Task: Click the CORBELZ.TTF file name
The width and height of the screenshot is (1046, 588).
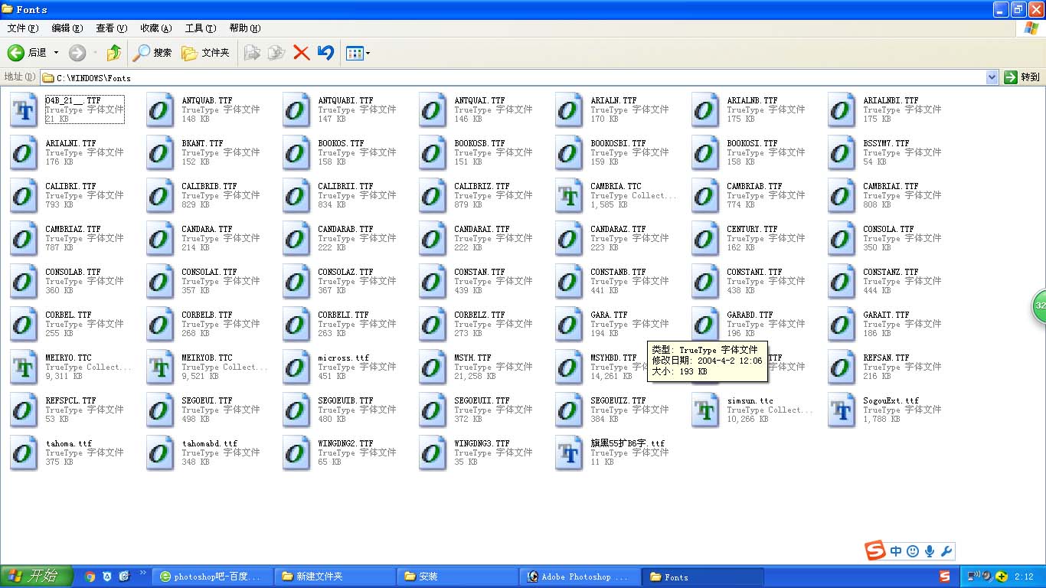Action: pos(480,315)
